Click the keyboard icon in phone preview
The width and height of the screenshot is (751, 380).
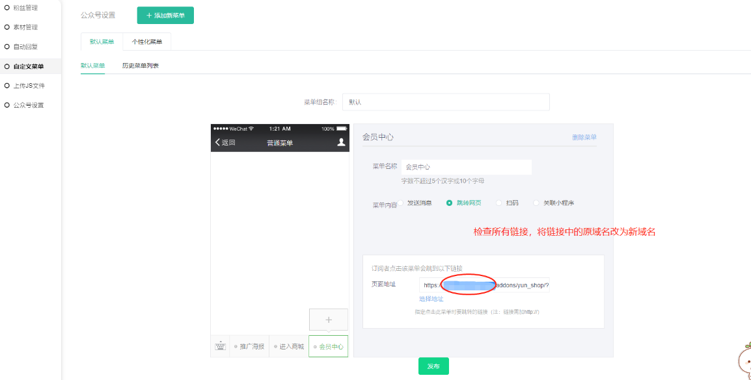click(x=220, y=346)
